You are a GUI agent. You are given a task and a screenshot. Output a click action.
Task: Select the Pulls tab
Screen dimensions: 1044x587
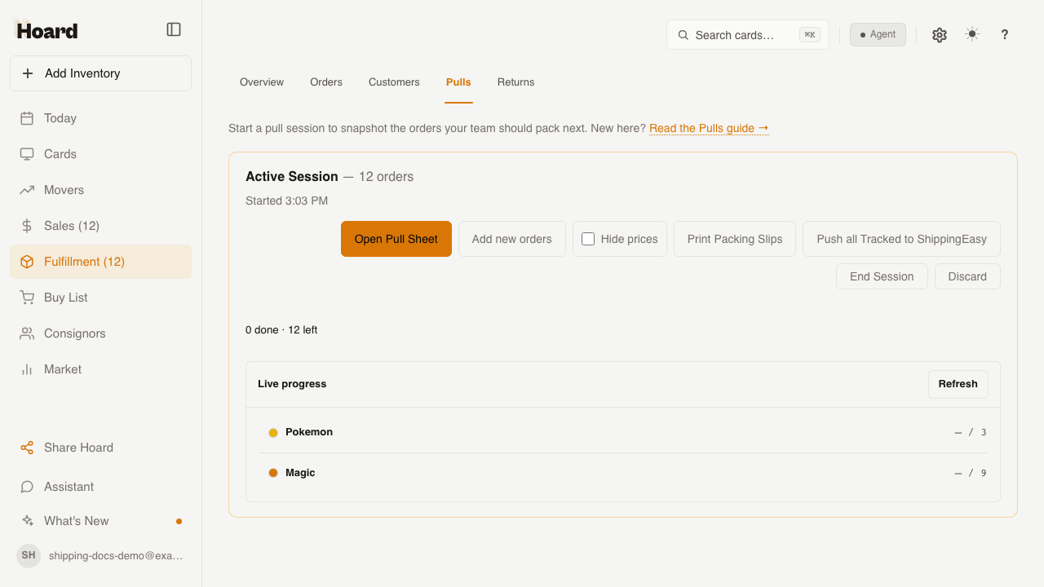(458, 82)
